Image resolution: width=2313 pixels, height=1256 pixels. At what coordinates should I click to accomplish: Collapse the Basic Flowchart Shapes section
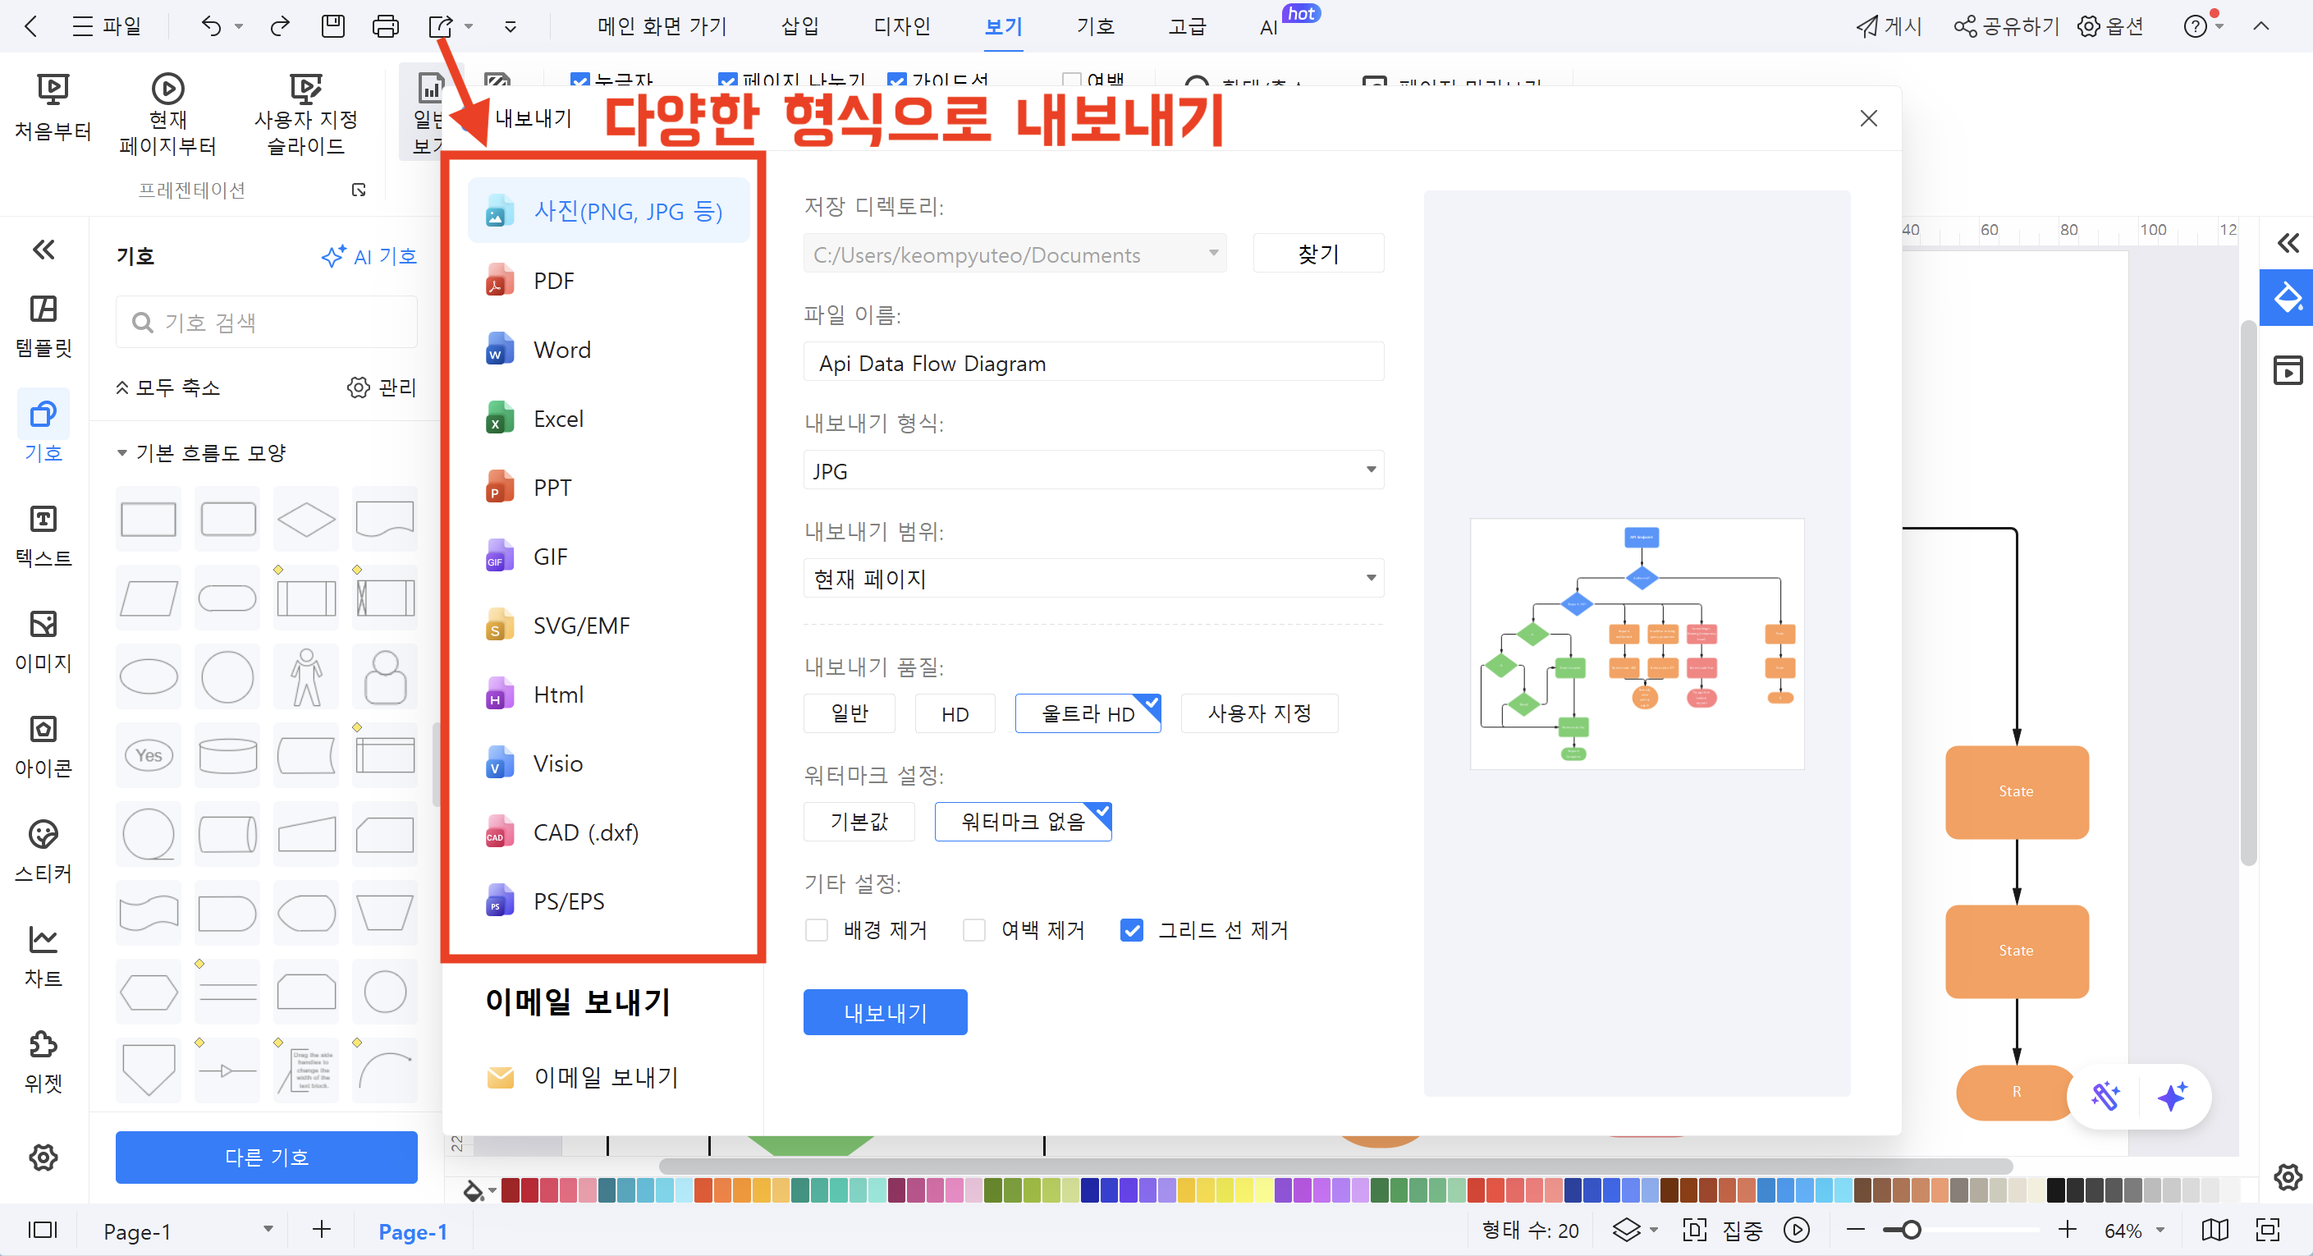pos(122,453)
